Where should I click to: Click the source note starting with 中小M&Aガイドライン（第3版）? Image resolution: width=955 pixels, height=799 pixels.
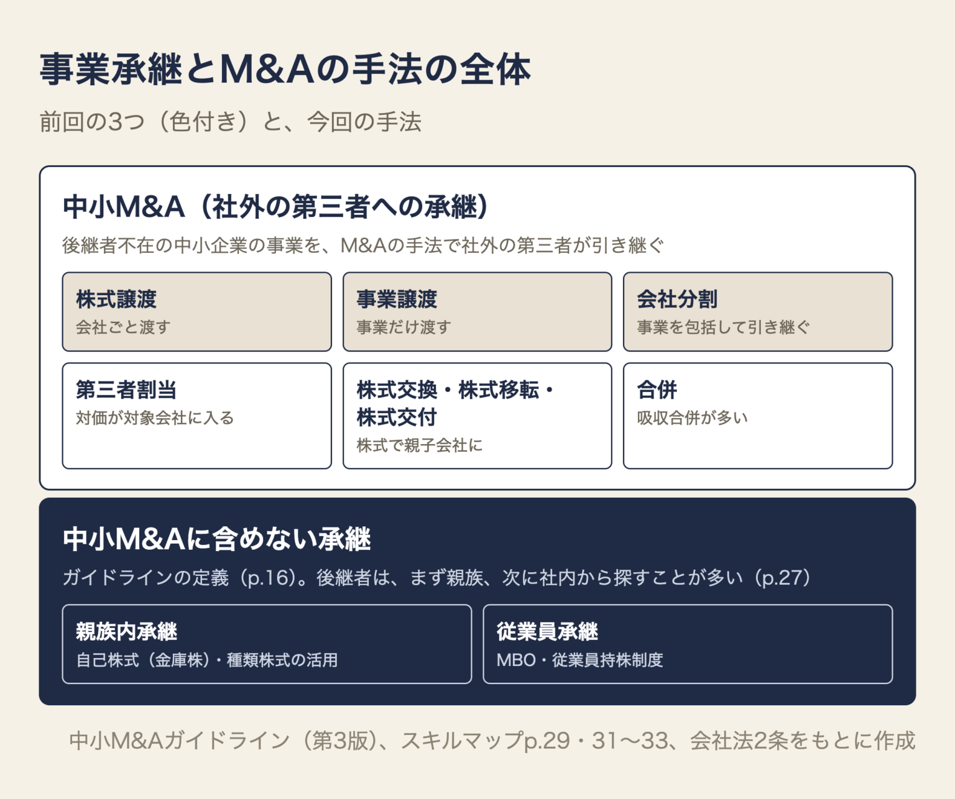492,741
